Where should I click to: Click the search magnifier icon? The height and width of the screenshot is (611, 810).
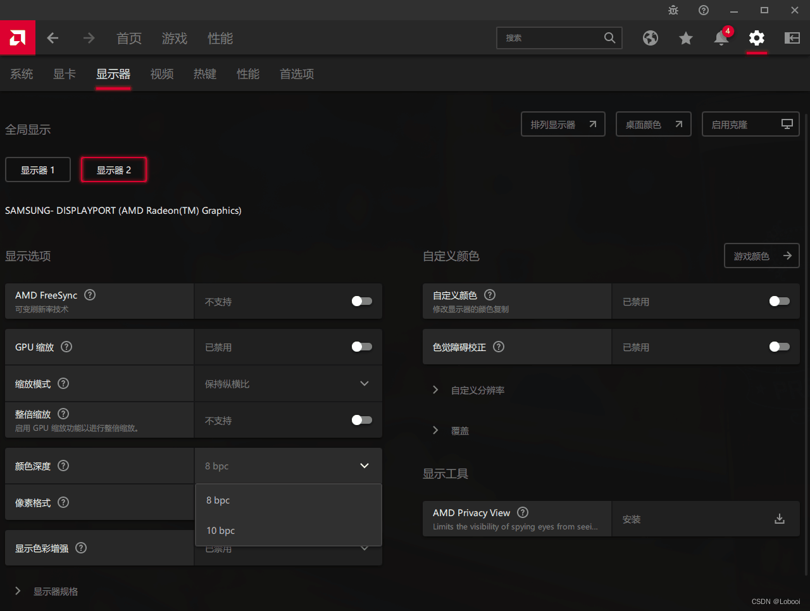coord(609,38)
